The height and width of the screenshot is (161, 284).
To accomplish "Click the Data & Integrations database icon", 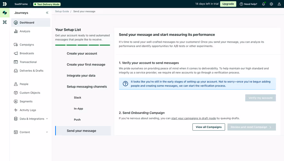I will pyautogui.click(x=16, y=119).
